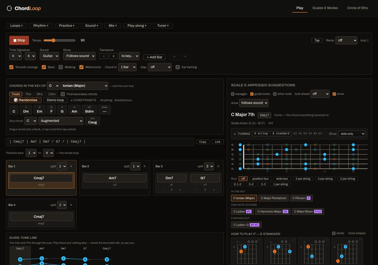Select C Major Pentatonic scale

(x=273, y=198)
